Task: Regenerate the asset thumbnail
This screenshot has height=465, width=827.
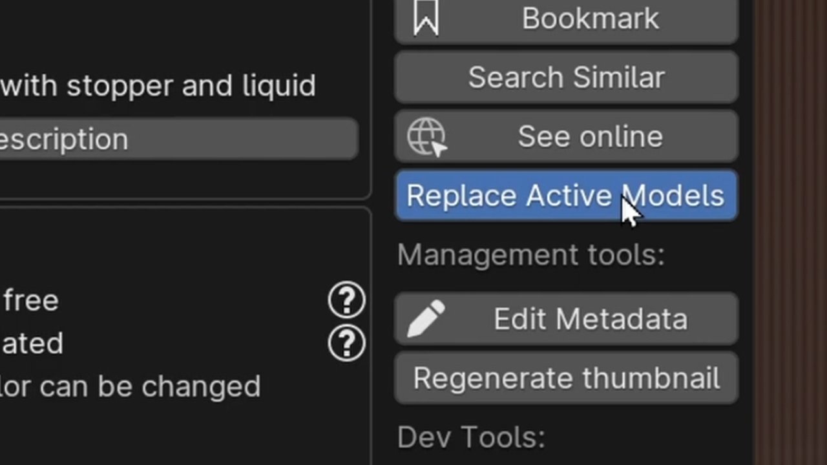Action: pos(566,378)
